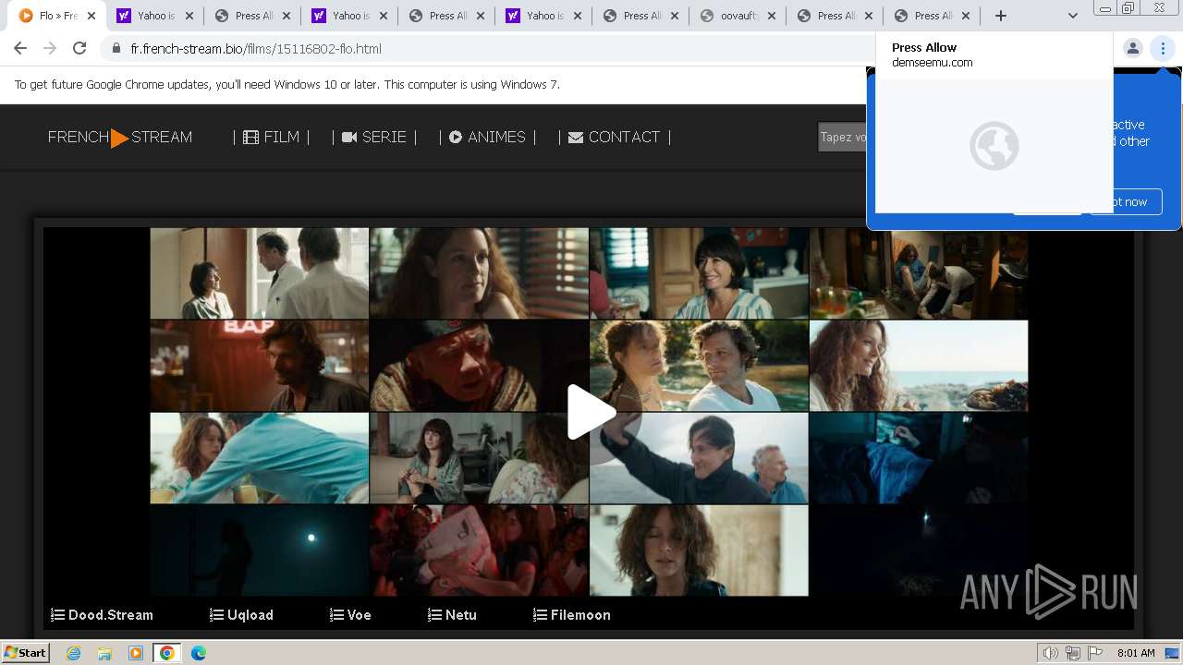Close the oovaufty tab

[772, 16]
